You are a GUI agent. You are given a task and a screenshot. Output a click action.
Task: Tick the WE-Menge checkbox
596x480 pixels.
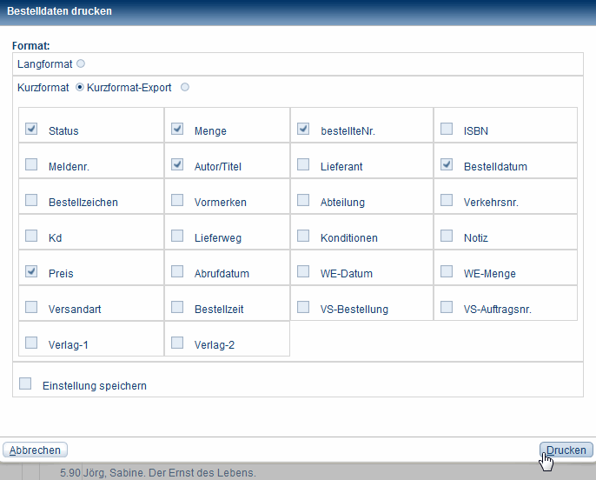(447, 271)
